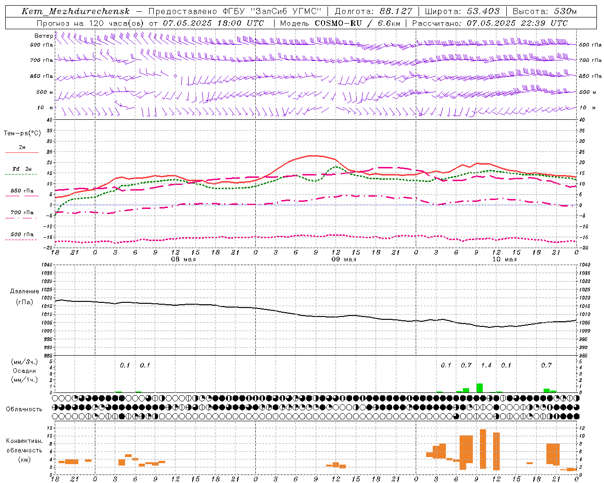This screenshot has width=604, height=483.
Task: Click the 'Высота: 530м' elevation text
Action: click(545, 11)
